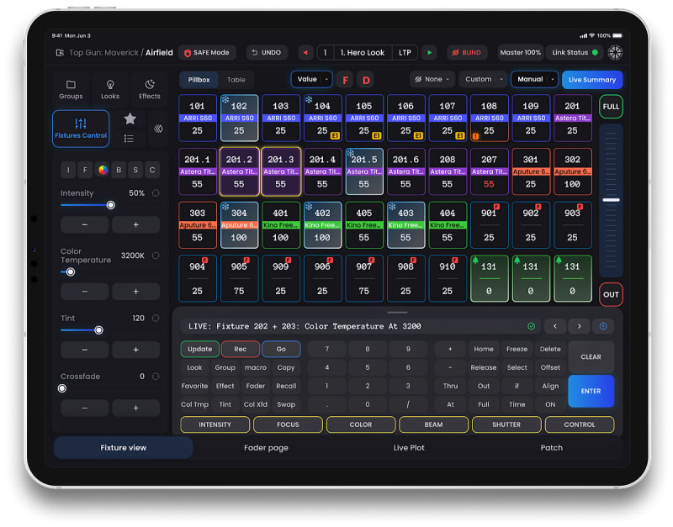Viewport: 673px width, 527px height.
Task: Click the star favorites icon
Action: coord(130,119)
